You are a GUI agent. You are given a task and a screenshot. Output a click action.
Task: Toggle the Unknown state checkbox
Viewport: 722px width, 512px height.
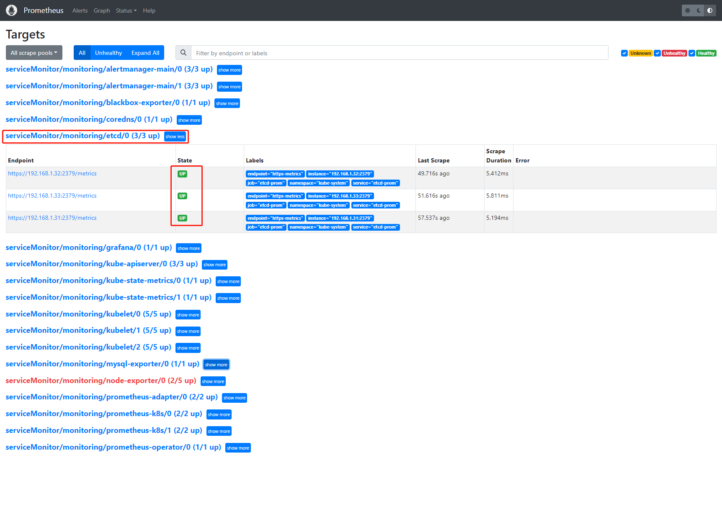pos(624,53)
